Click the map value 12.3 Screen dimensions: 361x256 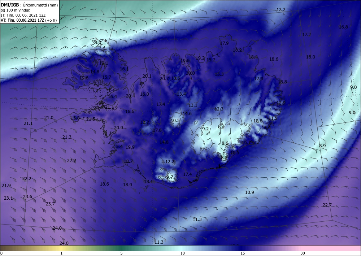tap(219, 109)
